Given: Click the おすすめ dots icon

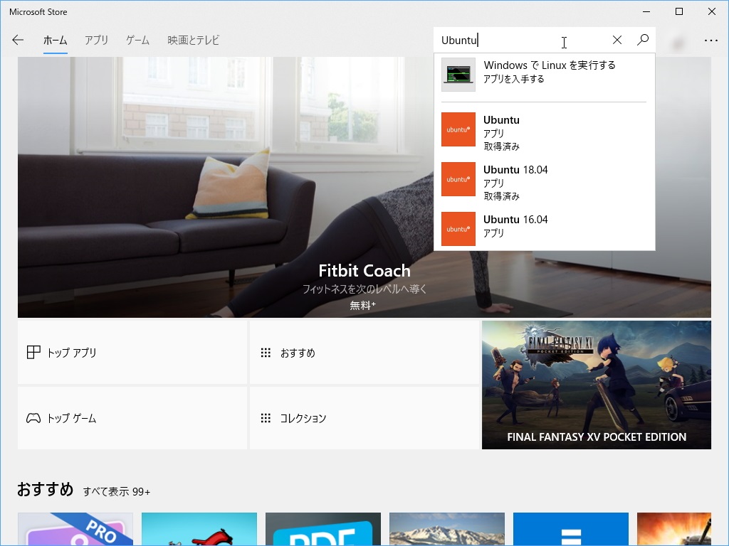Looking at the screenshot, I should (266, 352).
